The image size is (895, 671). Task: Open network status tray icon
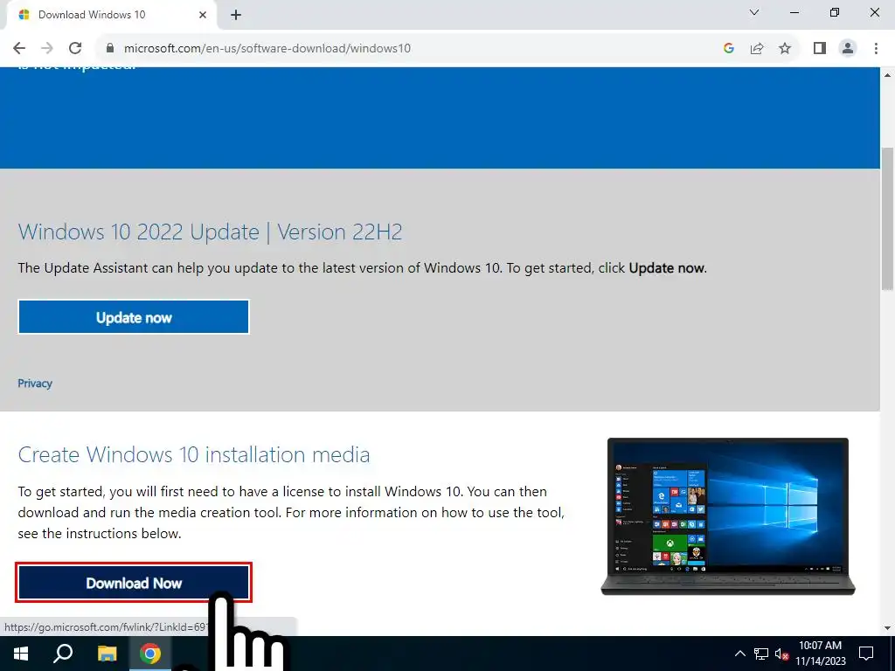[x=761, y=654]
